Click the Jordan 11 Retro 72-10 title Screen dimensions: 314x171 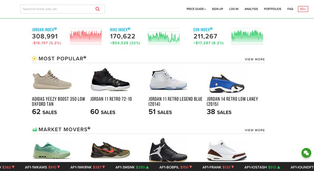pyautogui.click(x=111, y=99)
